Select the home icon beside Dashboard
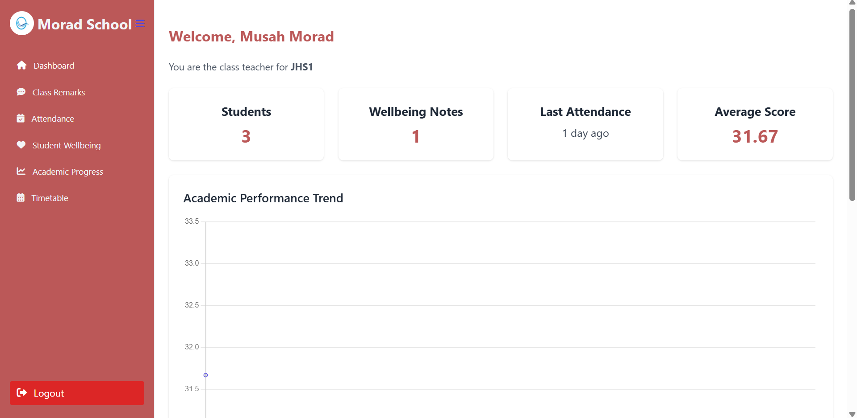 [x=21, y=66]
